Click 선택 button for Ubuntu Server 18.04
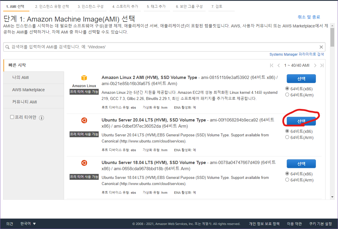The height and width of the screenshot is (229, 338). 301,164
